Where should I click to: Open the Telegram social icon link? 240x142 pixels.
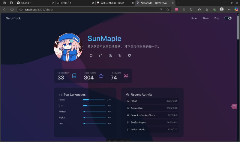tap(110, 56)
